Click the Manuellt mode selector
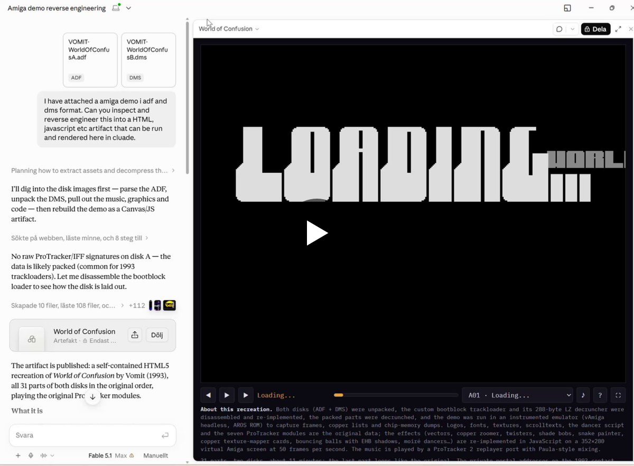The height and width of the screenshot is (466, 634). click(155, 455)
